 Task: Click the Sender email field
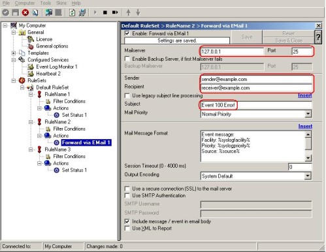pos(256,79)
